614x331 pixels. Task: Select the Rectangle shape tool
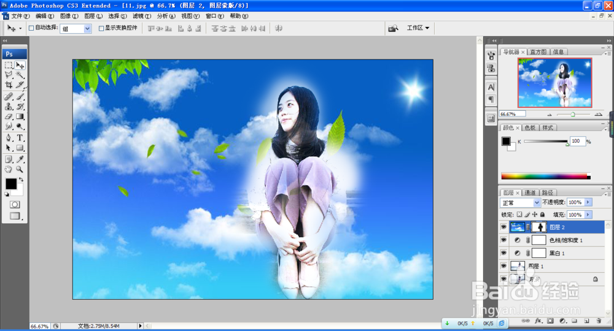coord(20,148)
